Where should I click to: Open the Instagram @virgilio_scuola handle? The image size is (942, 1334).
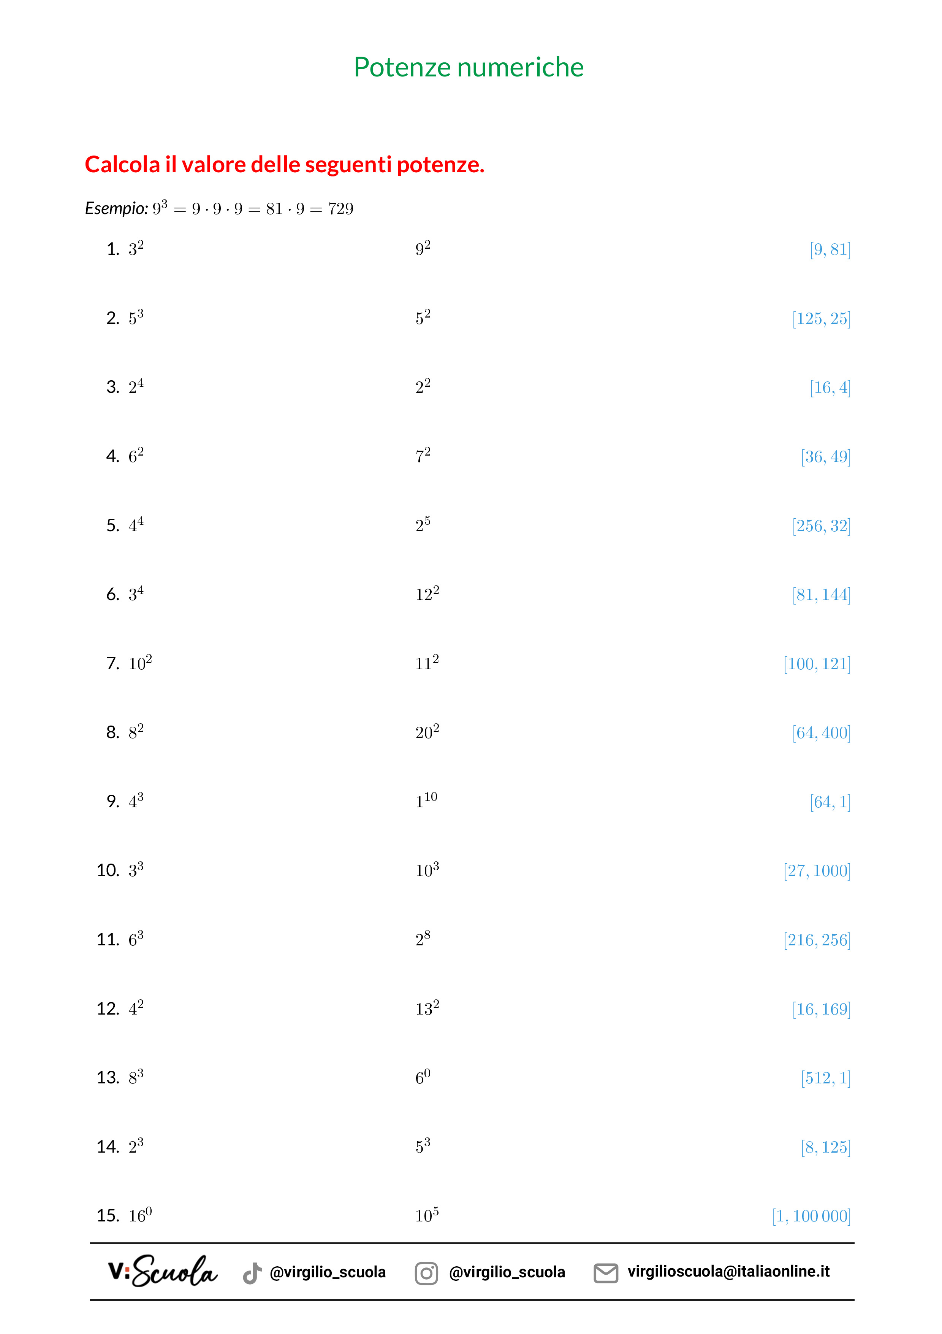[x=507, y=1272]
